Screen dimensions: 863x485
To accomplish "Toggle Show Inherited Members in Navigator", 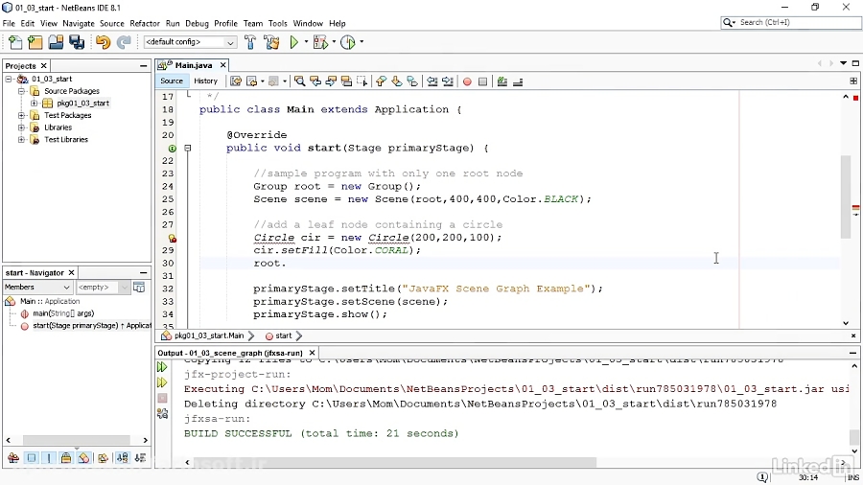I will pyautogui.click(x=13, y=457).
